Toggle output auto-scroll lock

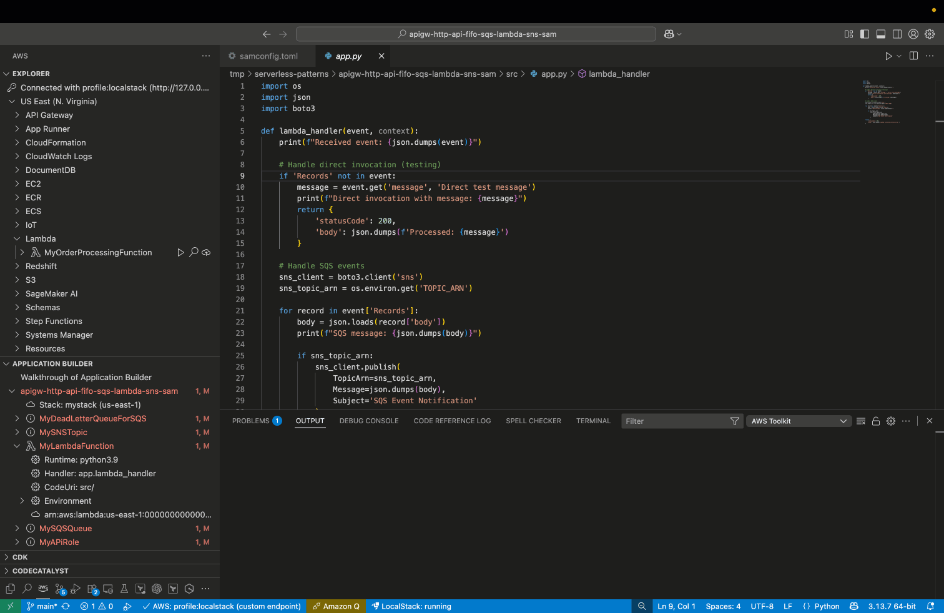tap(876, 421)
